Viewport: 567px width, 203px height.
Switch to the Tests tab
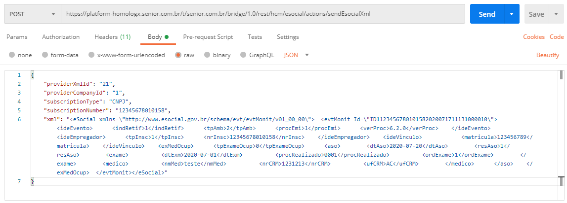coord(255,37)
